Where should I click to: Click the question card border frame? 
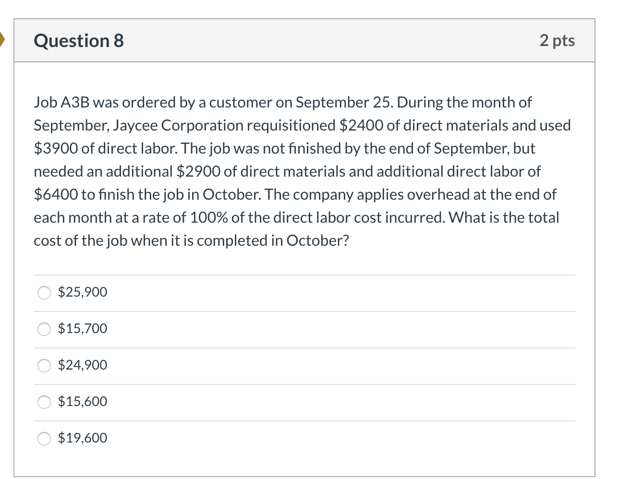15,240
